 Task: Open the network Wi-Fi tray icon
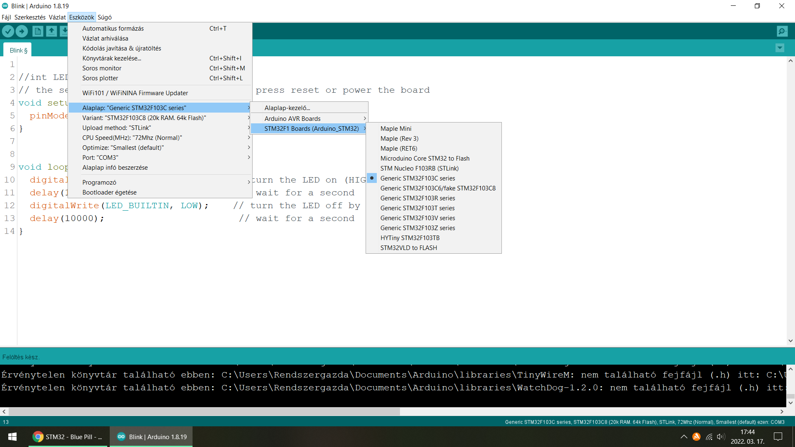[709, 437]
